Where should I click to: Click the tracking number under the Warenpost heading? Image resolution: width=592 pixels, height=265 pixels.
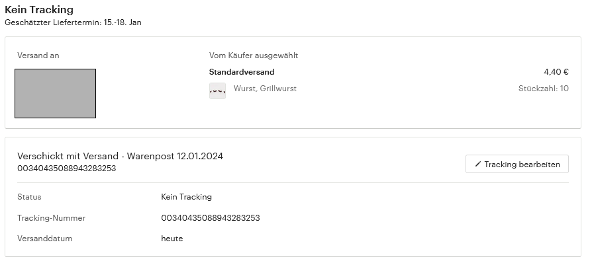click(66, 169)
